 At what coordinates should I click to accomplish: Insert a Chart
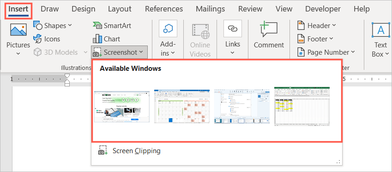coord(107,39)
